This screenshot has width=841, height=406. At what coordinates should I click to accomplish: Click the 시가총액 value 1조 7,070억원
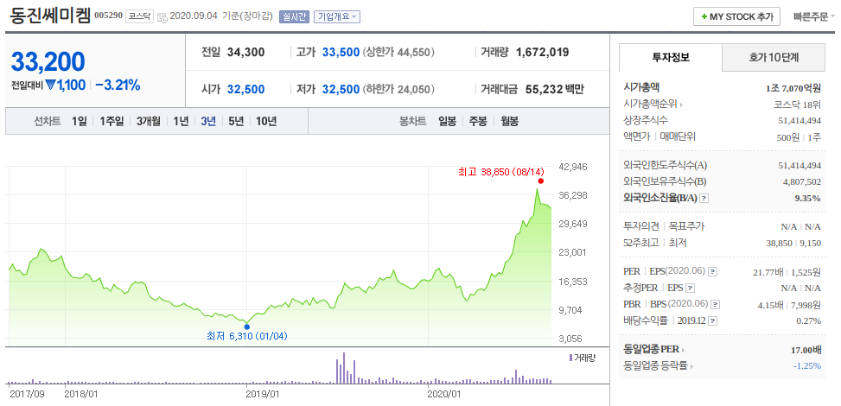click(x=793, y=88)
